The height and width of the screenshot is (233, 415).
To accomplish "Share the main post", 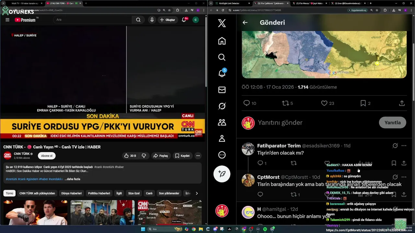I will coord(402,103).
